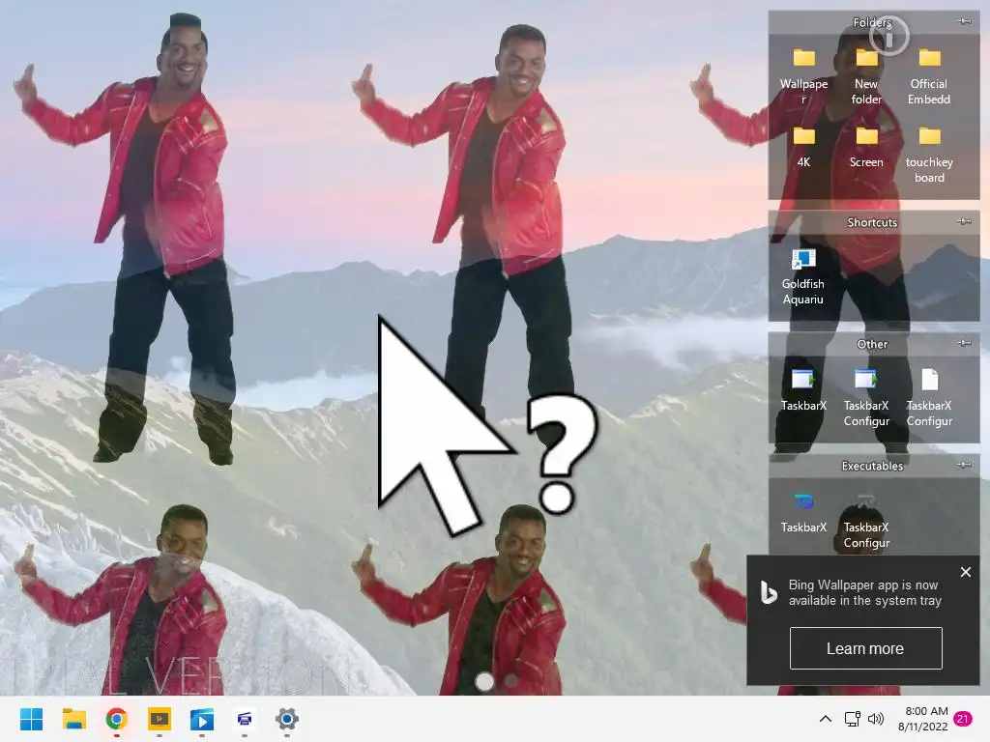This screenshot has width=990, height=742.
Task: Open the printer-like app in taskbar
Action: [x=245, y=719]
